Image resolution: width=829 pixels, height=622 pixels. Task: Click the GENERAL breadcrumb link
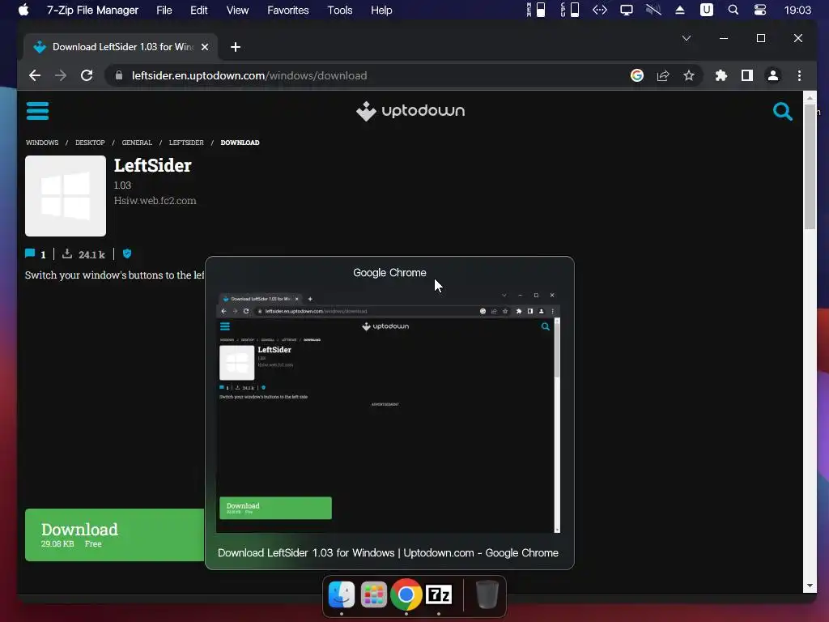137,143
